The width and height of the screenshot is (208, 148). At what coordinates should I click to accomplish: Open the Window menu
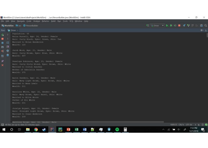(x=78, y=21)
